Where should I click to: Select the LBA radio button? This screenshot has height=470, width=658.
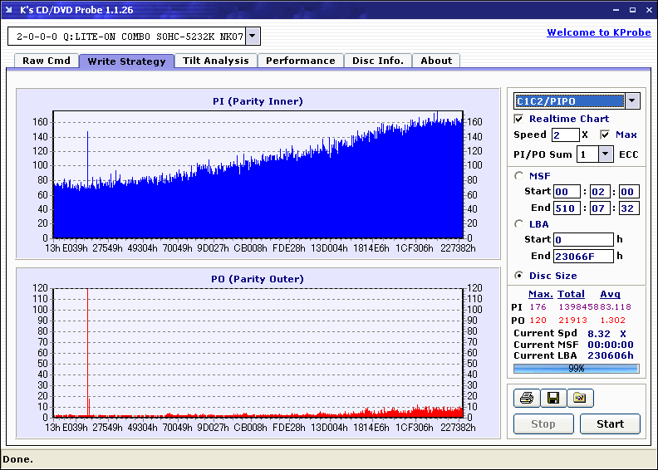click(x=519, y=223)
